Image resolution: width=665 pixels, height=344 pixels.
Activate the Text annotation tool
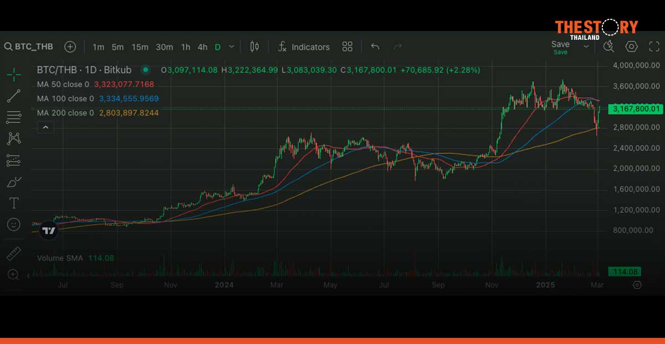(13, 203)
